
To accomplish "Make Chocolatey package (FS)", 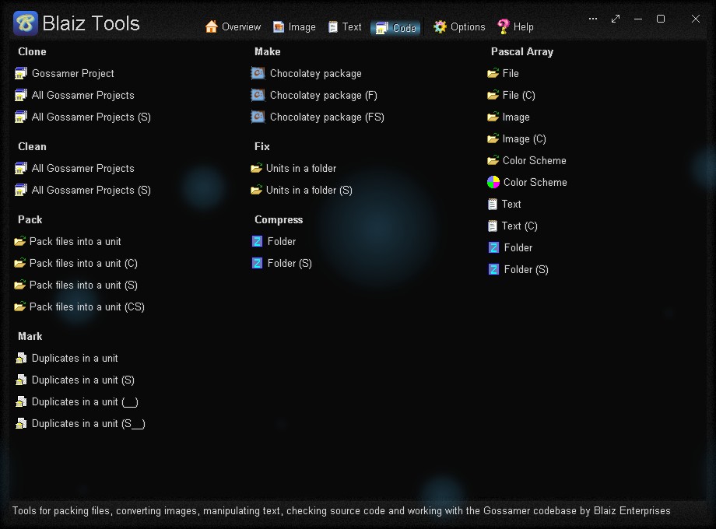I will [327, 117].
